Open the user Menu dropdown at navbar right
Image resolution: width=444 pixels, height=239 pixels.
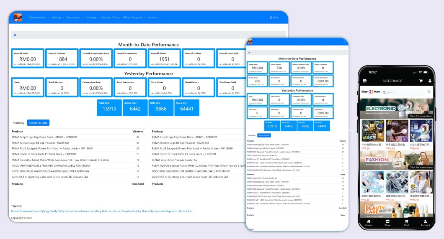pos(276,18)
